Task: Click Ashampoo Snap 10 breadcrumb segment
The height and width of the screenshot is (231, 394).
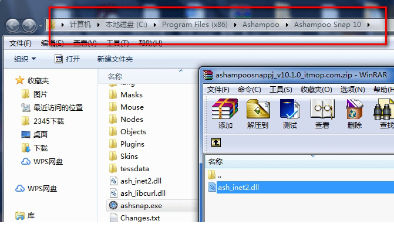Action: click(328, 25)
